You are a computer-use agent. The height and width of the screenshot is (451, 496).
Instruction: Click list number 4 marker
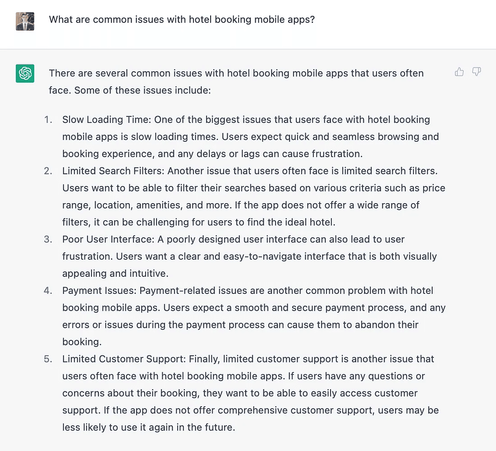48,291
